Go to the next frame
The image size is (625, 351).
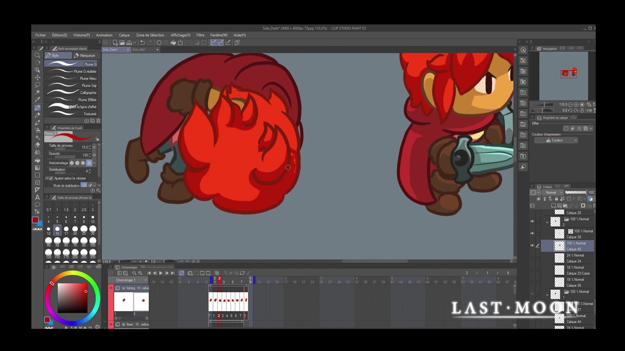167,273
